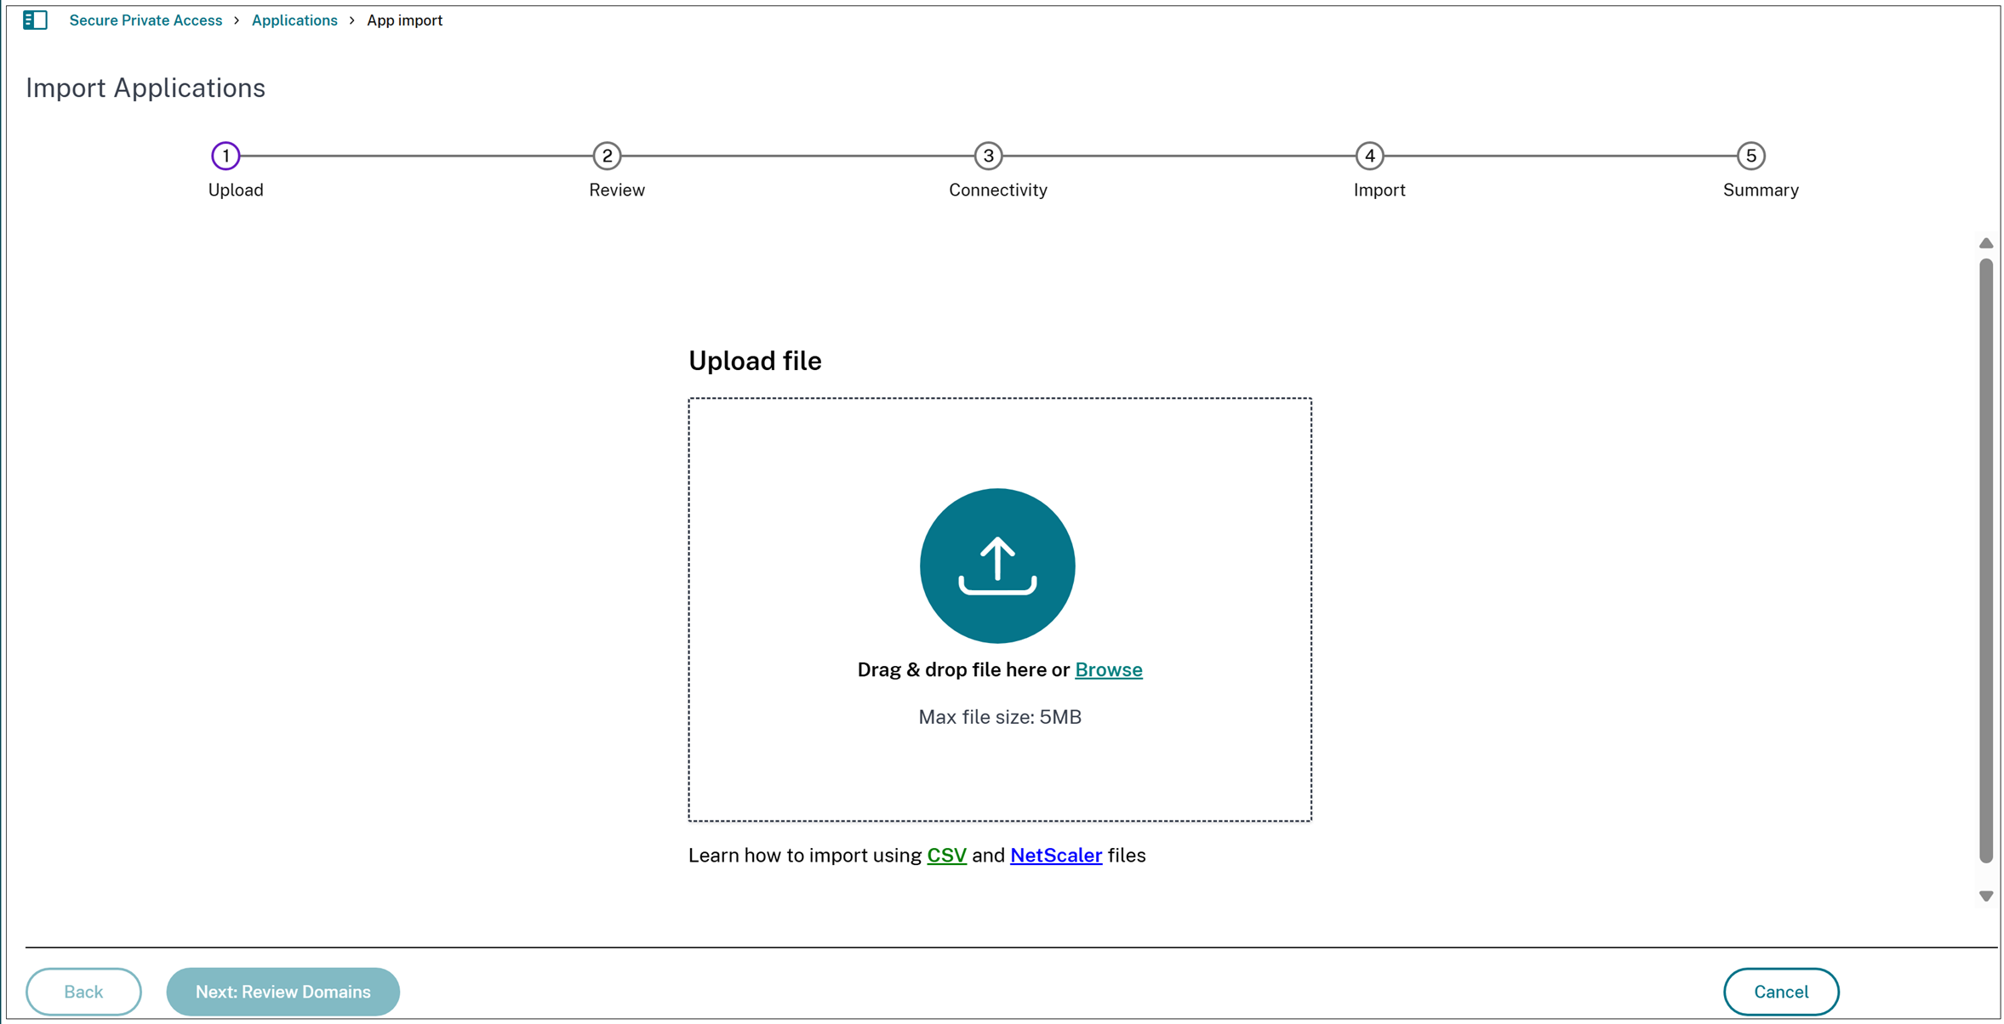Go to the Summary step
2004x1024 pixels.
click(1750, 156)
